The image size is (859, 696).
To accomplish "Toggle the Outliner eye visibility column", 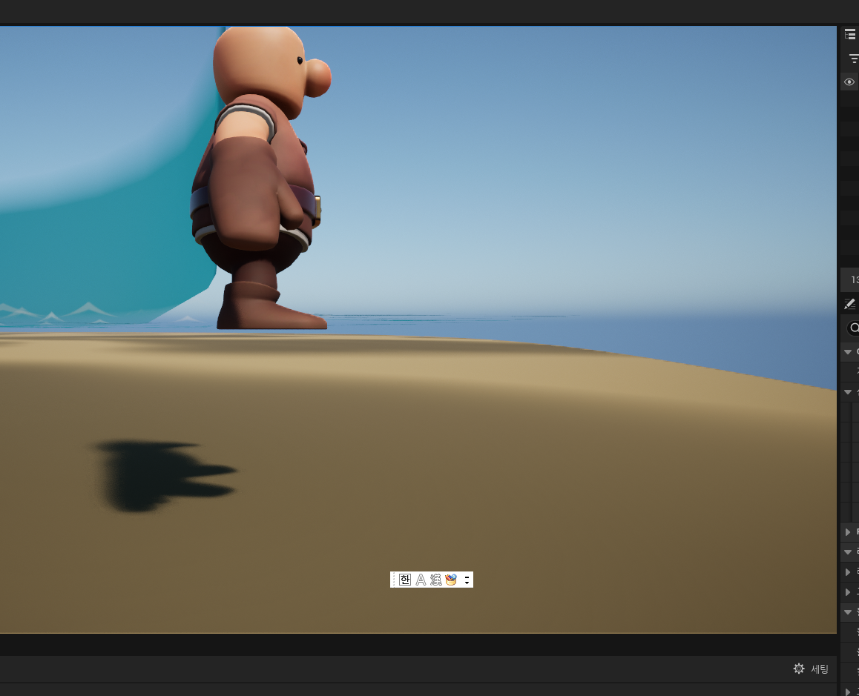I will pos(849,82).
